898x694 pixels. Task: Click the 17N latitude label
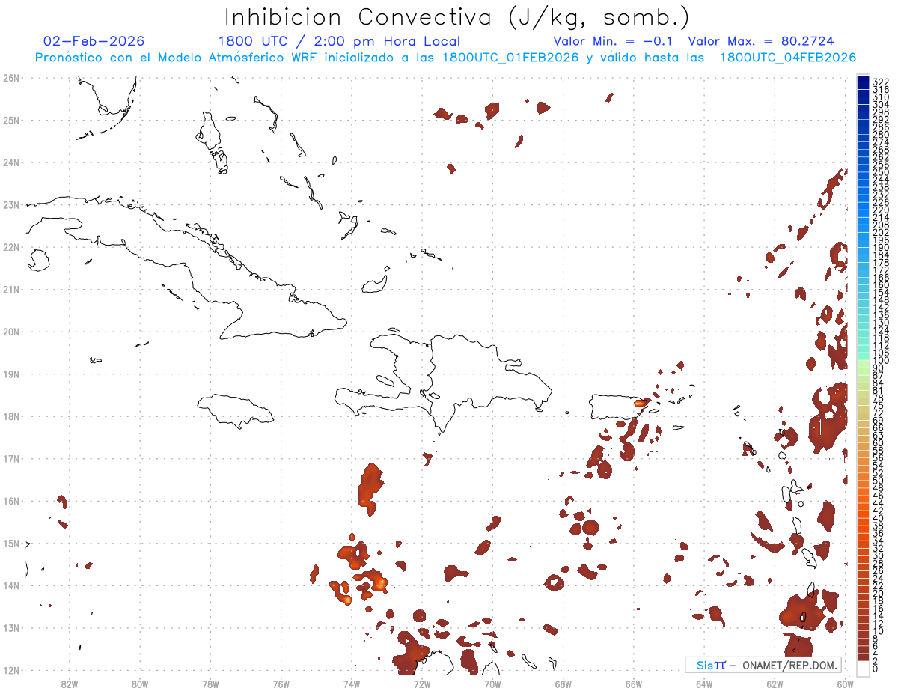point(10,458)
